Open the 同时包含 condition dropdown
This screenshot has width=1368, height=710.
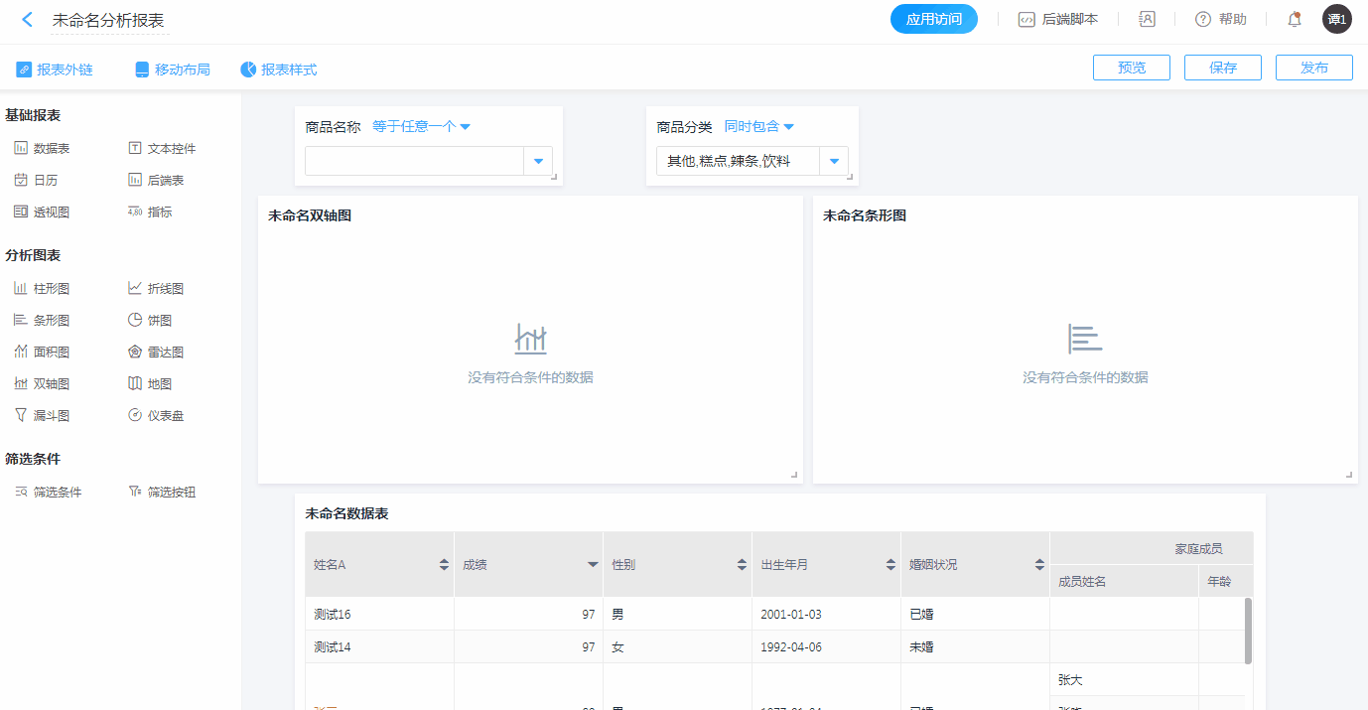pos(759,127)
